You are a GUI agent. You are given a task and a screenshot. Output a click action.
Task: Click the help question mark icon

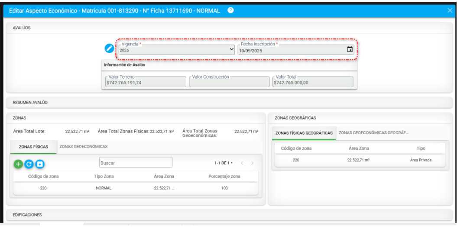click(230, 10)
